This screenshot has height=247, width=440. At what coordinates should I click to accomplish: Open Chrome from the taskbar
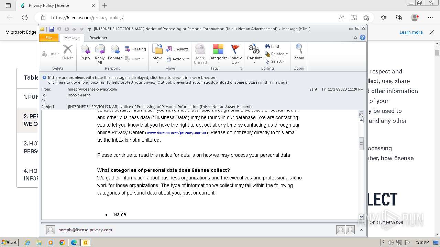62,243
